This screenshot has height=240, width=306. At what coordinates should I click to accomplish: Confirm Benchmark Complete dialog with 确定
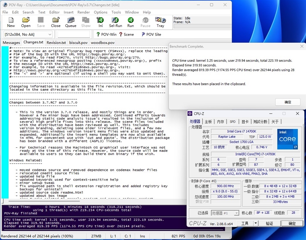[x=288, y=102]
